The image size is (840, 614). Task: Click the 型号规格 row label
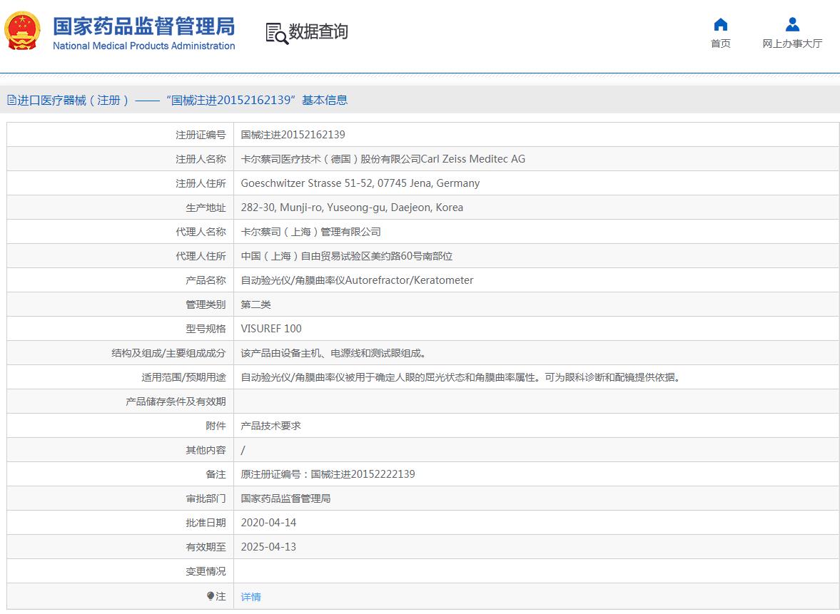206,329
